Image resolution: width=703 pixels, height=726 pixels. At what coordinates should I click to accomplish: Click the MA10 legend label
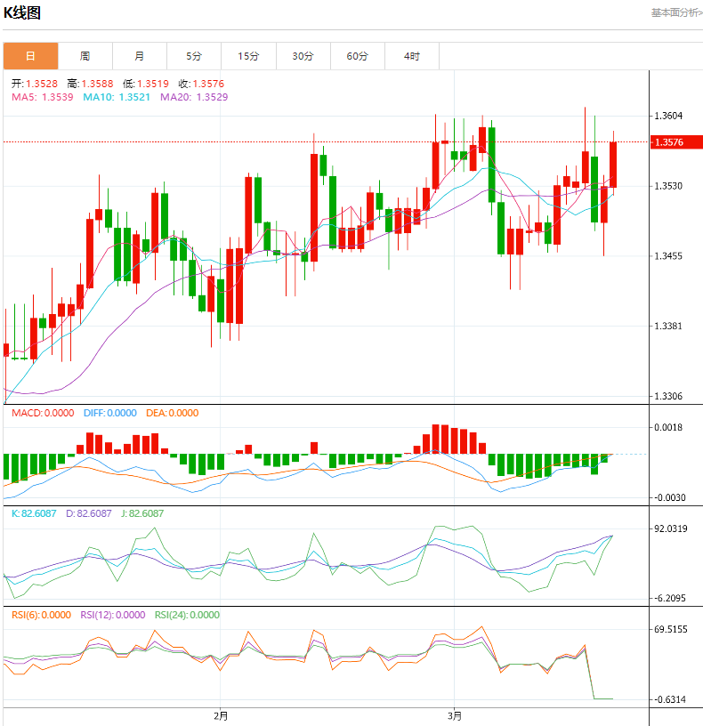[x=116, y=97]
